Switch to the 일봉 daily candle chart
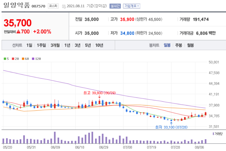 167,45
